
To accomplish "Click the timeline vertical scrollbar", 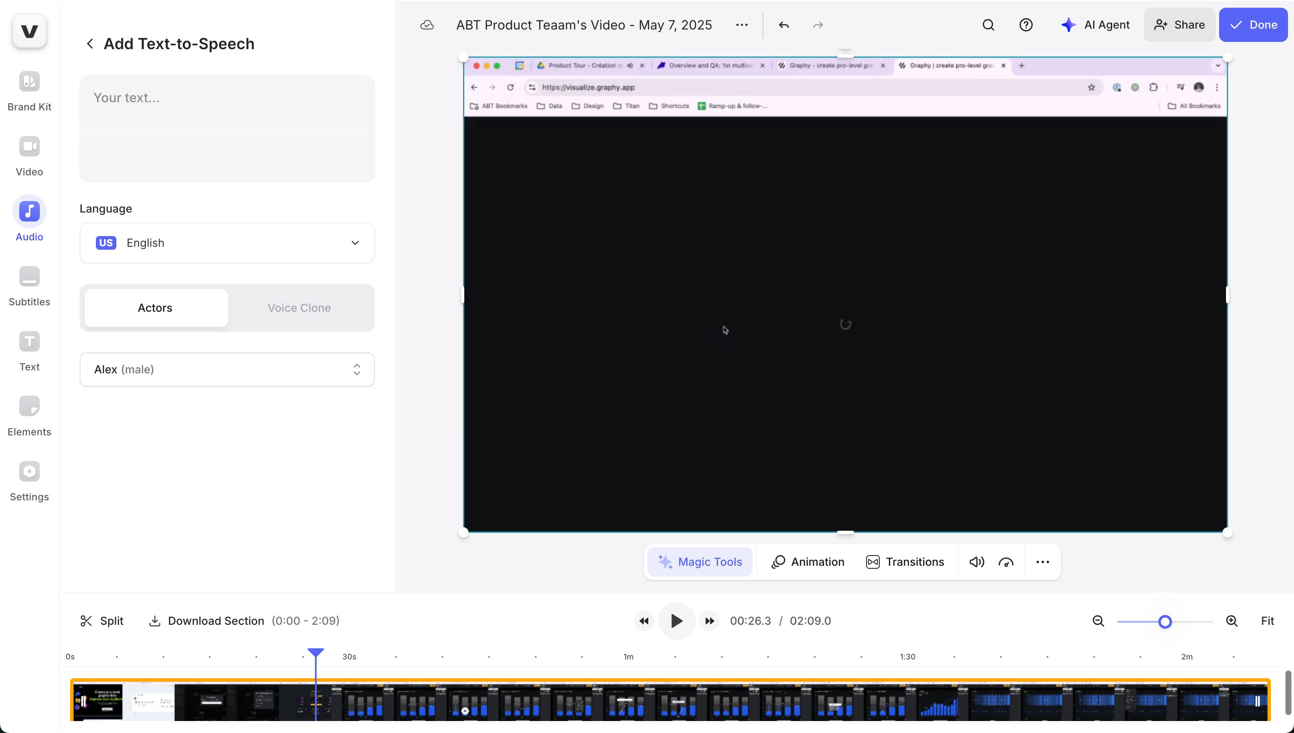I will (x=1288, y=692).
